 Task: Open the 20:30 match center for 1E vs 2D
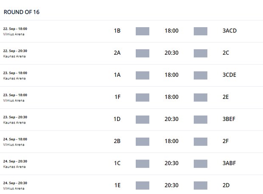tap(171, 186)
